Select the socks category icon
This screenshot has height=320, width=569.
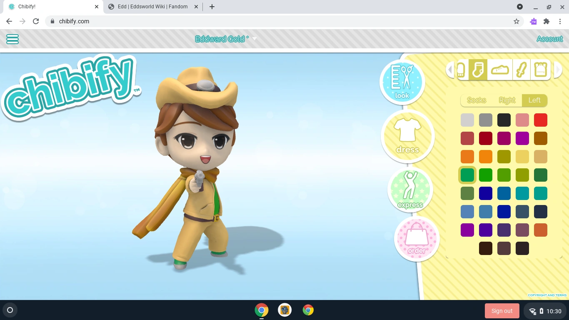pos(477,70)
